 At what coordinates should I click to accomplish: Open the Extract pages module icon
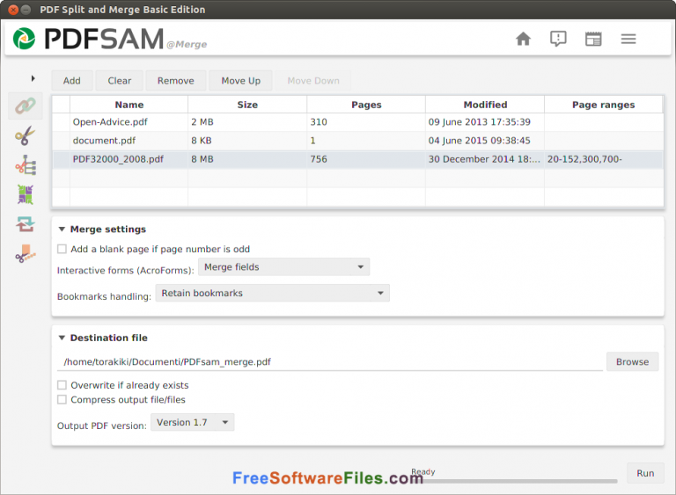tap(26, 253)
